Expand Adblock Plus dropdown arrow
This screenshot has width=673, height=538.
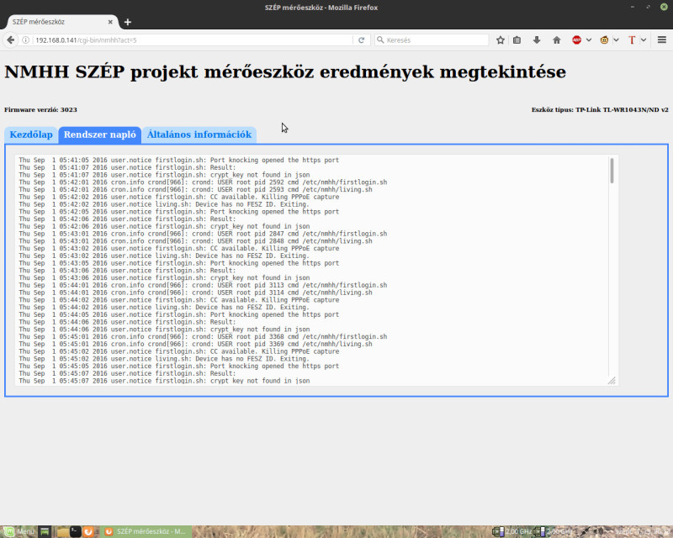click(x=588, y=40)
